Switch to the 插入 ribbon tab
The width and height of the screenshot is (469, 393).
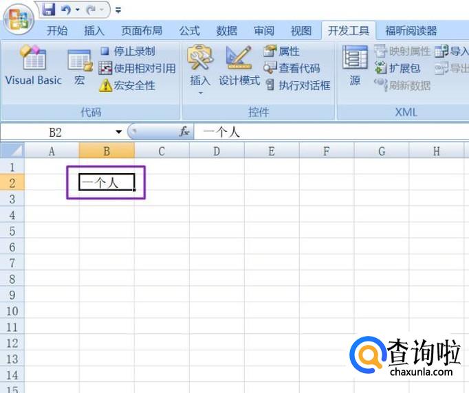(94, 30)
